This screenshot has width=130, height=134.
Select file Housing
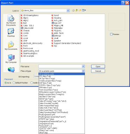57,18
